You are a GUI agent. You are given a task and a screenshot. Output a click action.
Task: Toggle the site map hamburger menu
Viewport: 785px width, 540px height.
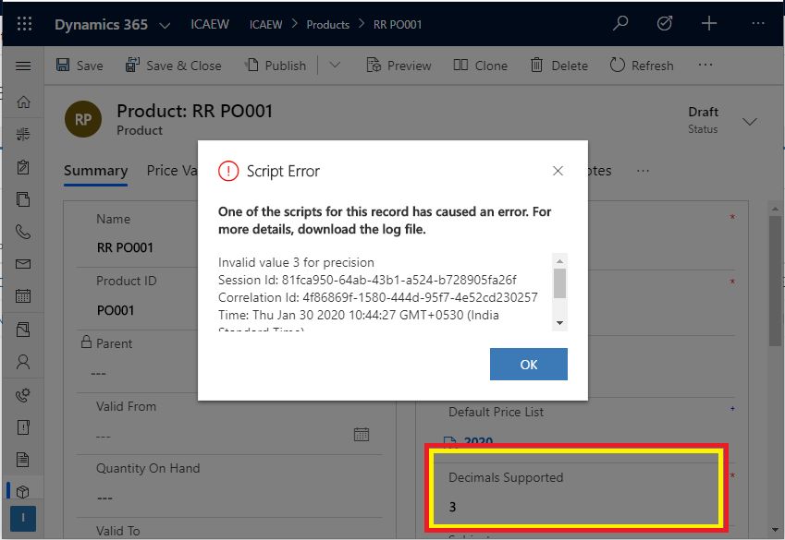(23, 66)
